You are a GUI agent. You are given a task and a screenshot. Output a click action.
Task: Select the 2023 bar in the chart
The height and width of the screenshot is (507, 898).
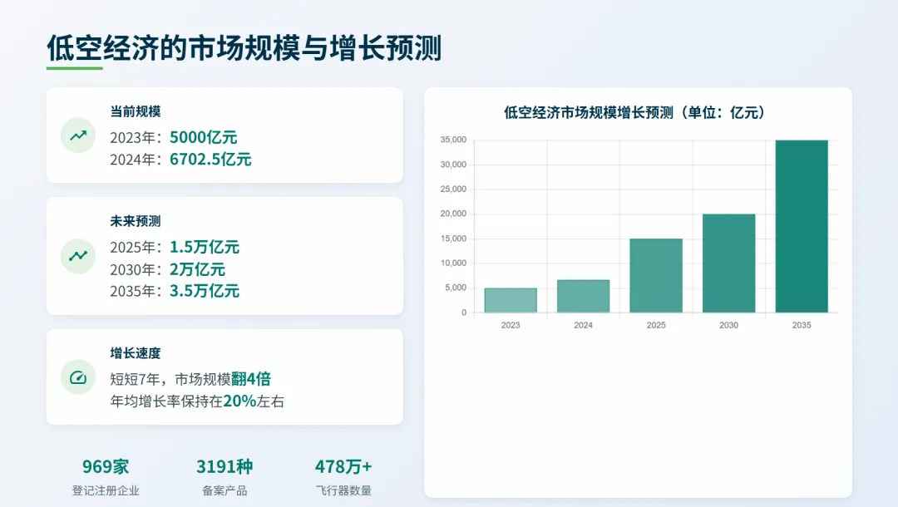click(511, 300)
